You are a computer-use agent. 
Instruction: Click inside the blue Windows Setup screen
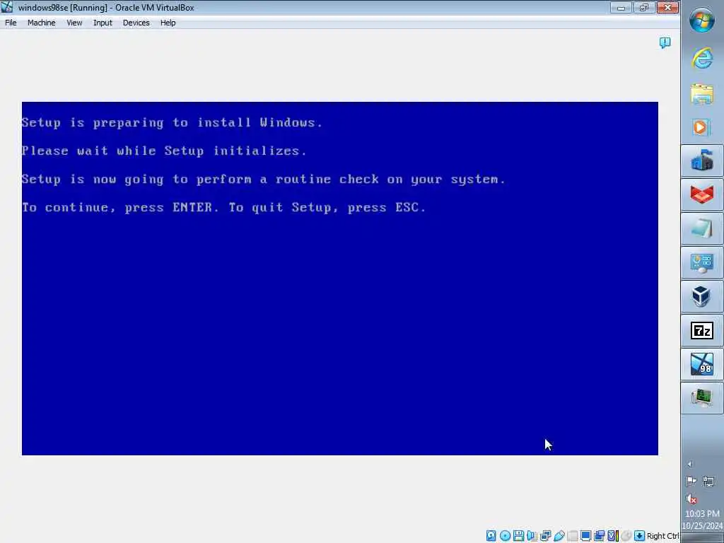340,279
